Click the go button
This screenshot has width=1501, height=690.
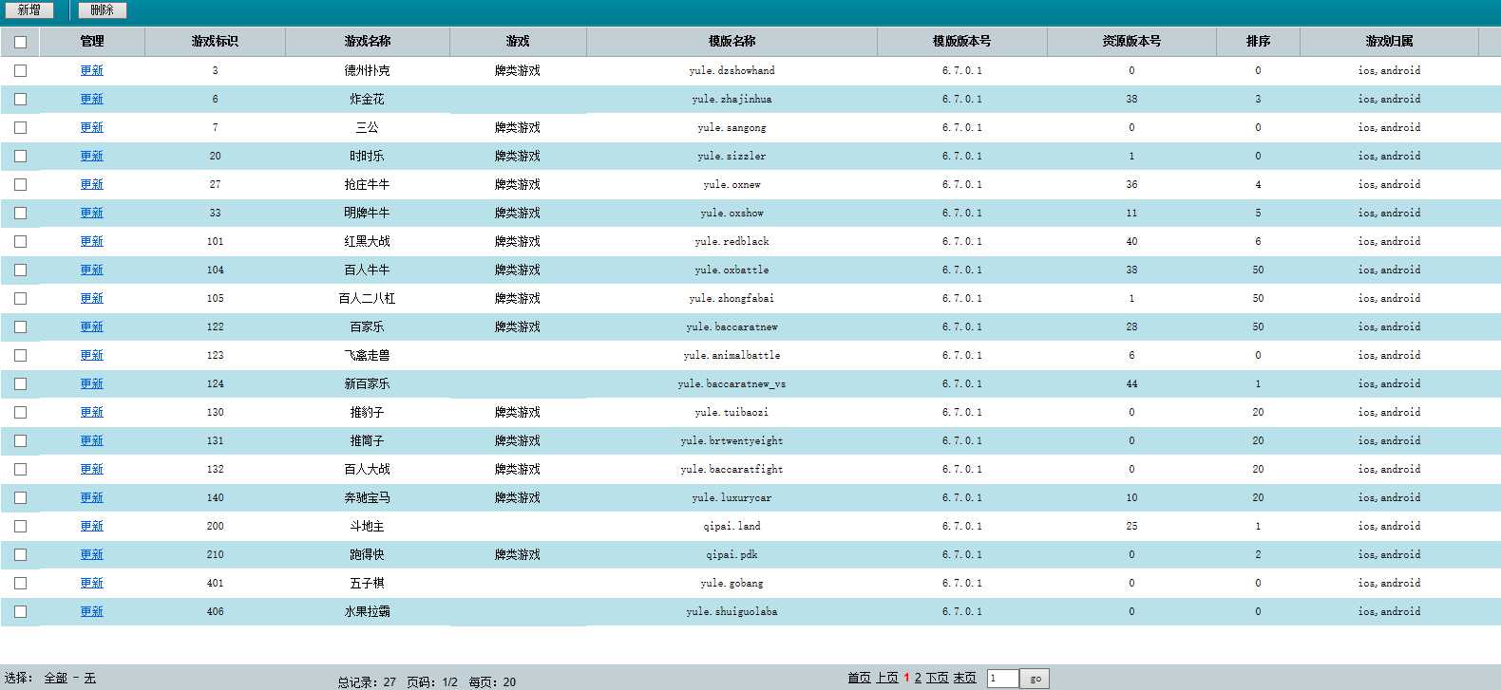[1035, 678]
